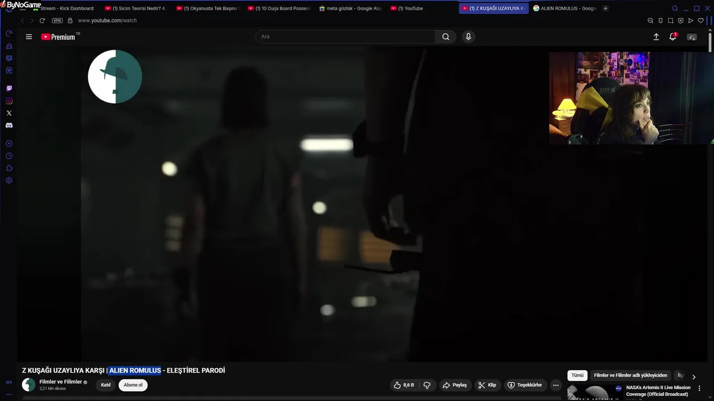
Task: Open the channel avatar below the video title
Action: 28,385
